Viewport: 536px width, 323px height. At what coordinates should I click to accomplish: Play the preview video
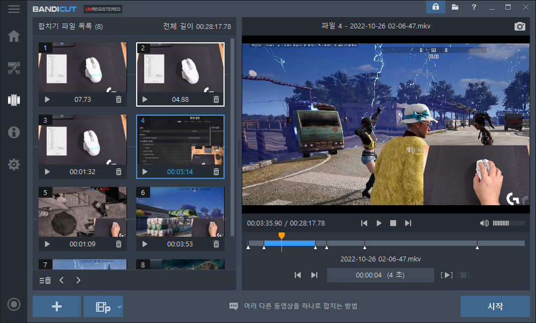[x=379, y=223]
